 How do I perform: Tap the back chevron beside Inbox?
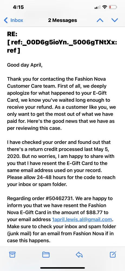pyautogui.click(x=5, y=20)
